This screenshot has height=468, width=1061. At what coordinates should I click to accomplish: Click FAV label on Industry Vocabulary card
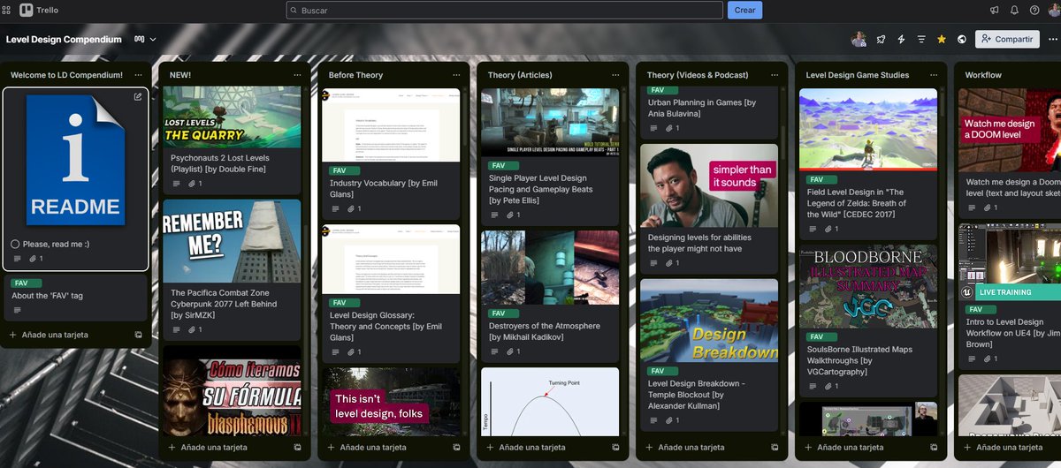345,170
